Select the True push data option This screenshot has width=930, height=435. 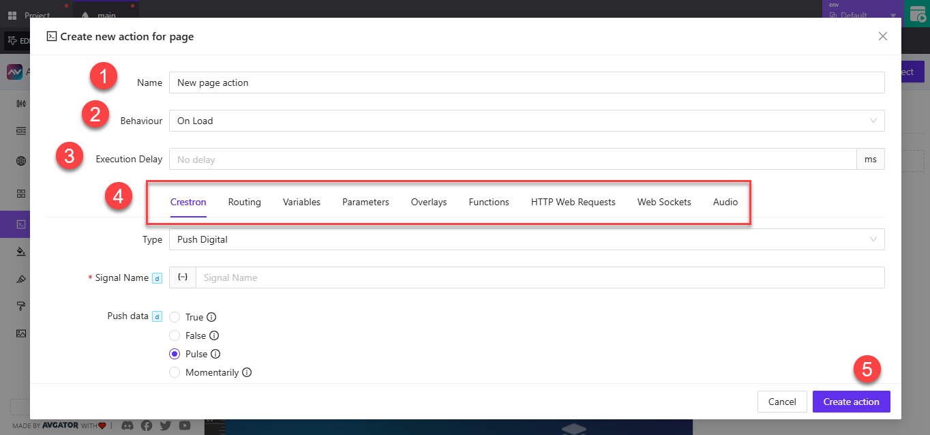(x=175, y=316)
